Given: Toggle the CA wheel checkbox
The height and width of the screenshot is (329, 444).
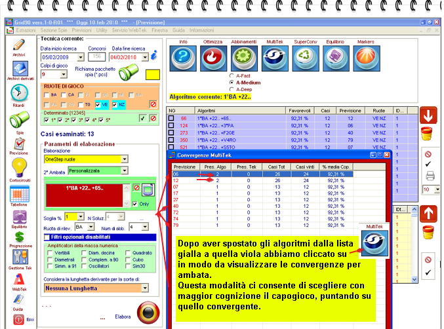Looking at the screenshot, I should click(64, 95).
